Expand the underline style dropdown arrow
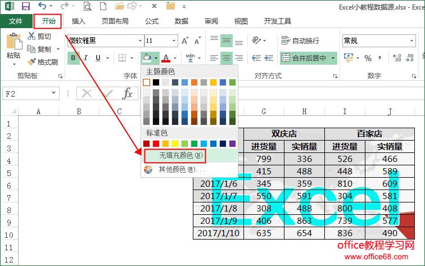Viewport: 425px width, 266px height. [x=107, y=58]
